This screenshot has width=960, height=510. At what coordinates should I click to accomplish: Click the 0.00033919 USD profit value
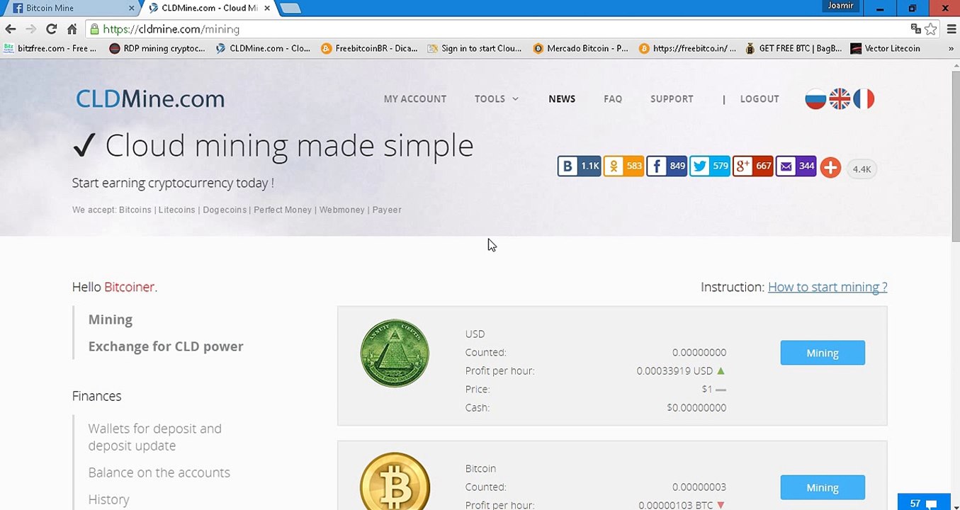click(x=674, y=371)
